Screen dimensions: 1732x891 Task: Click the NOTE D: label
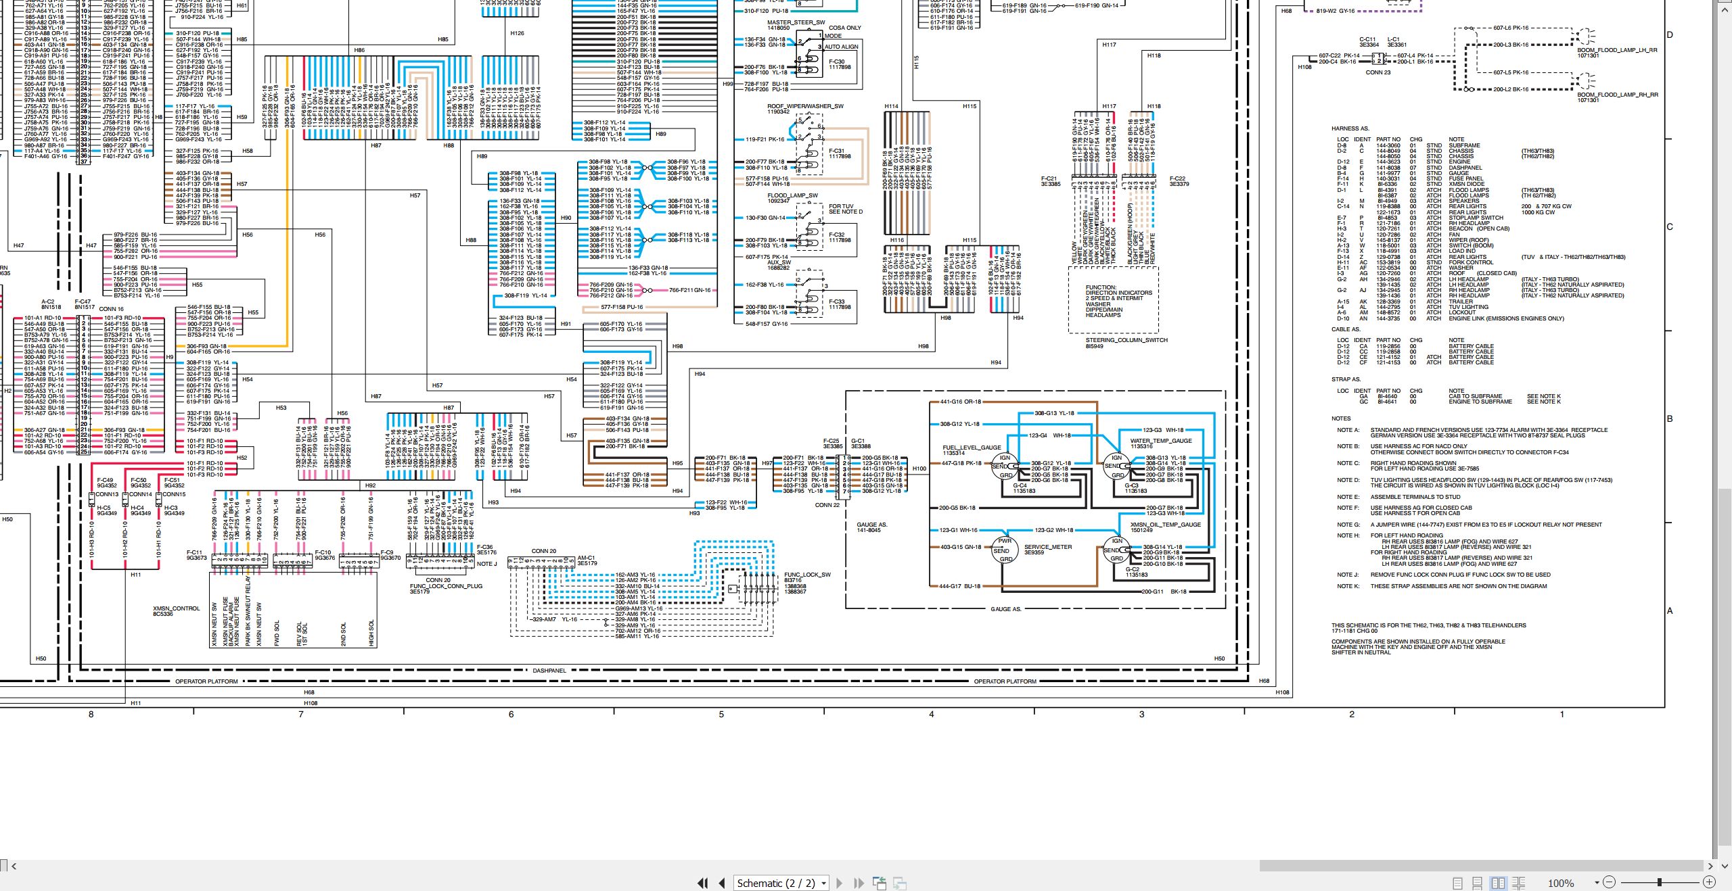coord(1348,480)
